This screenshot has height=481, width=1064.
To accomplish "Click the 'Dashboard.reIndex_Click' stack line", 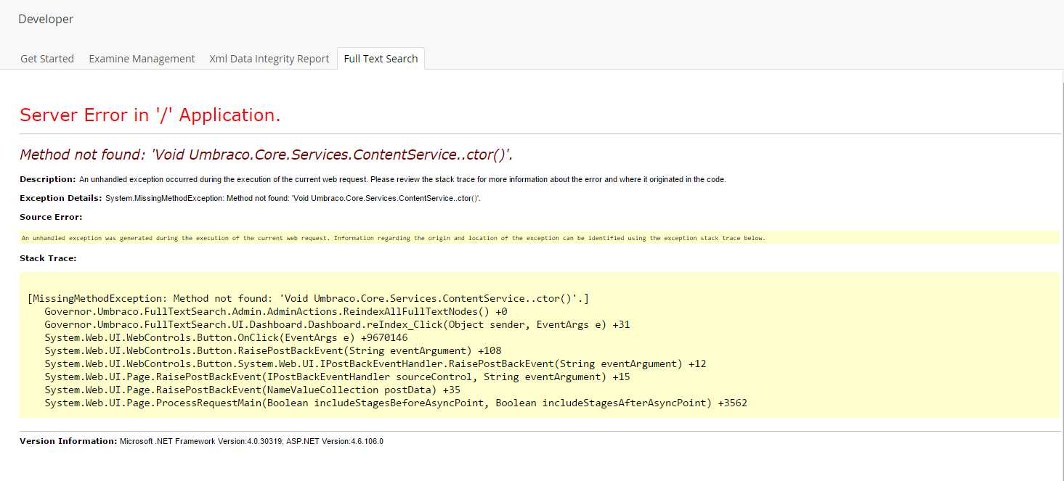I will click(337, 324).
